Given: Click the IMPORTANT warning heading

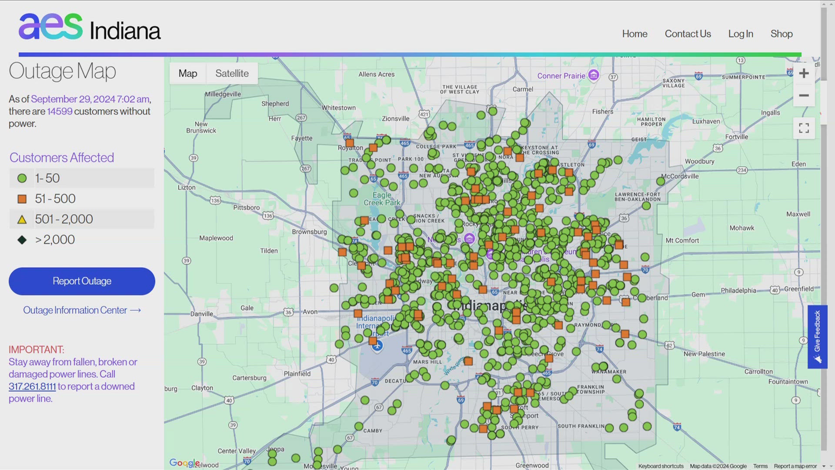Looking at the screenshot, I should coord(37,350).
